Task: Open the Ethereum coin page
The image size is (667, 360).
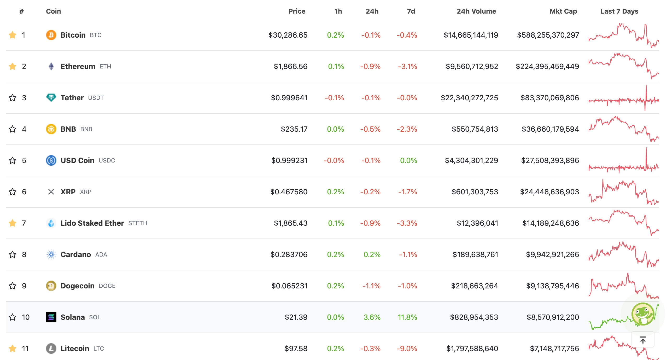Action: [78, 66]
